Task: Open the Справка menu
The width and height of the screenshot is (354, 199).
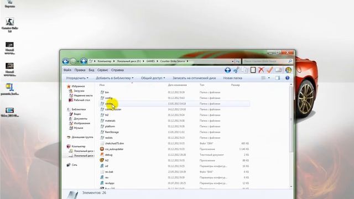Action: 117,70
